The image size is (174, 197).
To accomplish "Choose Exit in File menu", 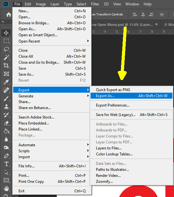I will [x=52, y=191].
